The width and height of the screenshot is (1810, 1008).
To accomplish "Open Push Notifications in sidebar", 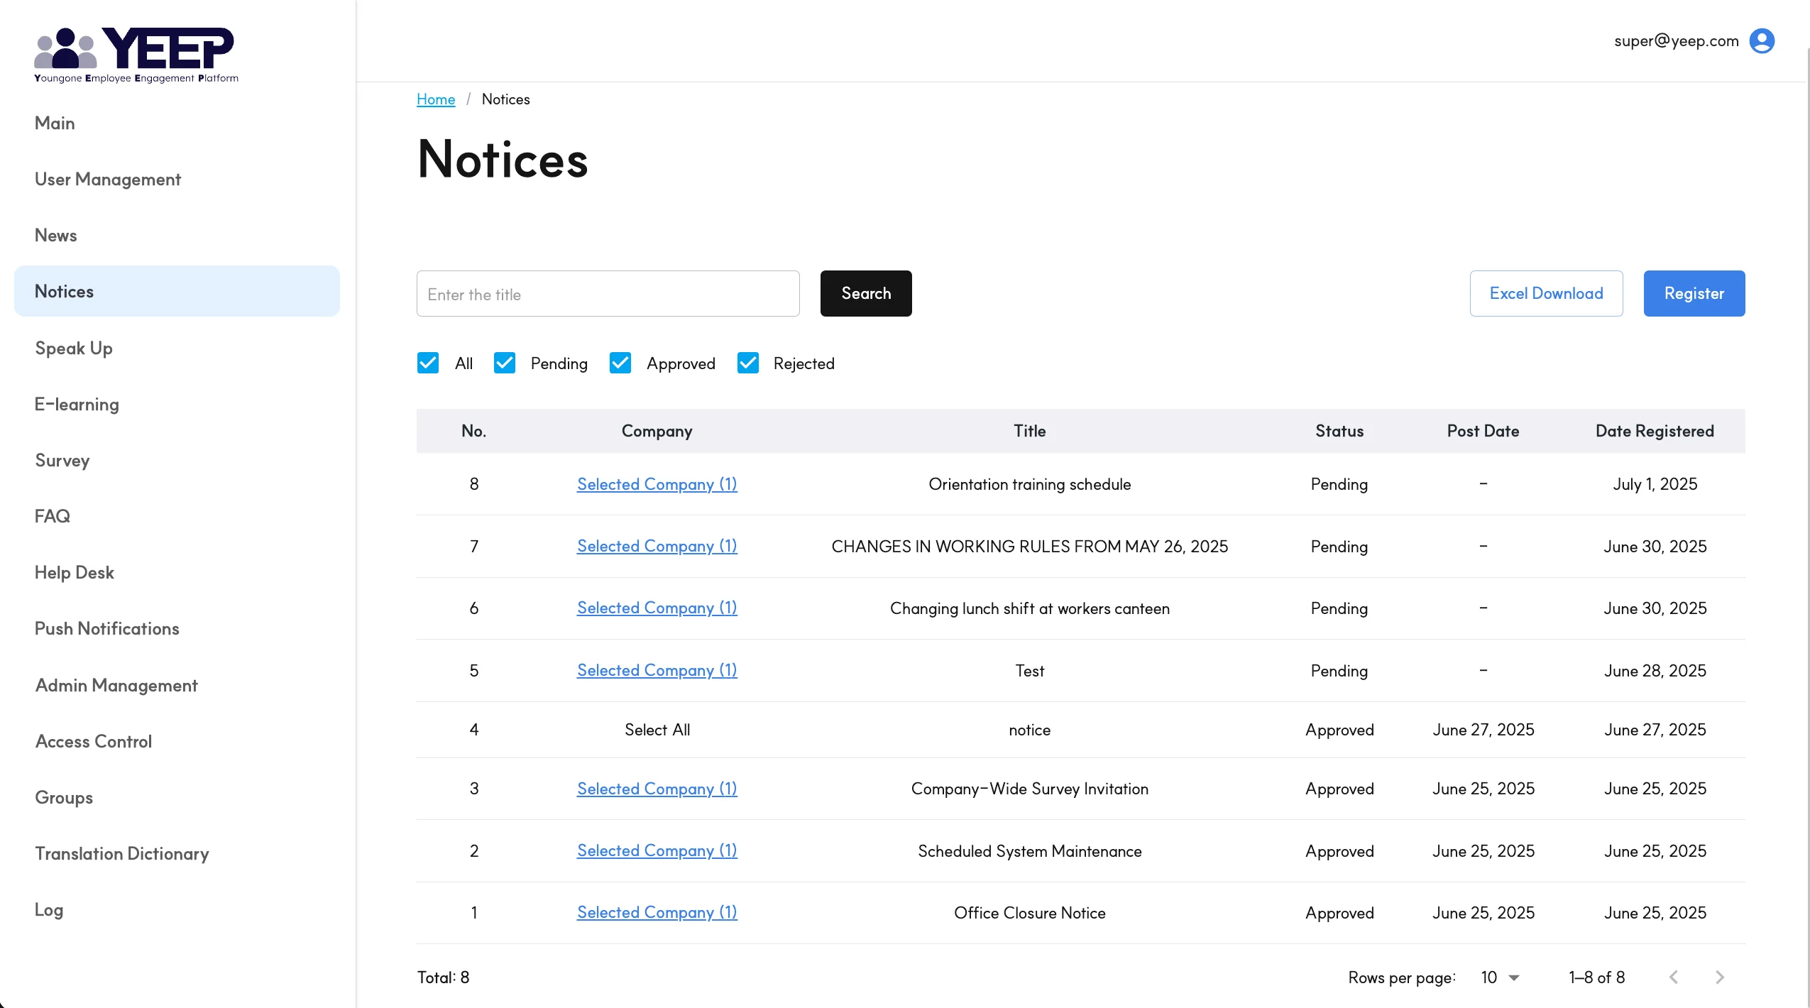I will tap(107, 629).
